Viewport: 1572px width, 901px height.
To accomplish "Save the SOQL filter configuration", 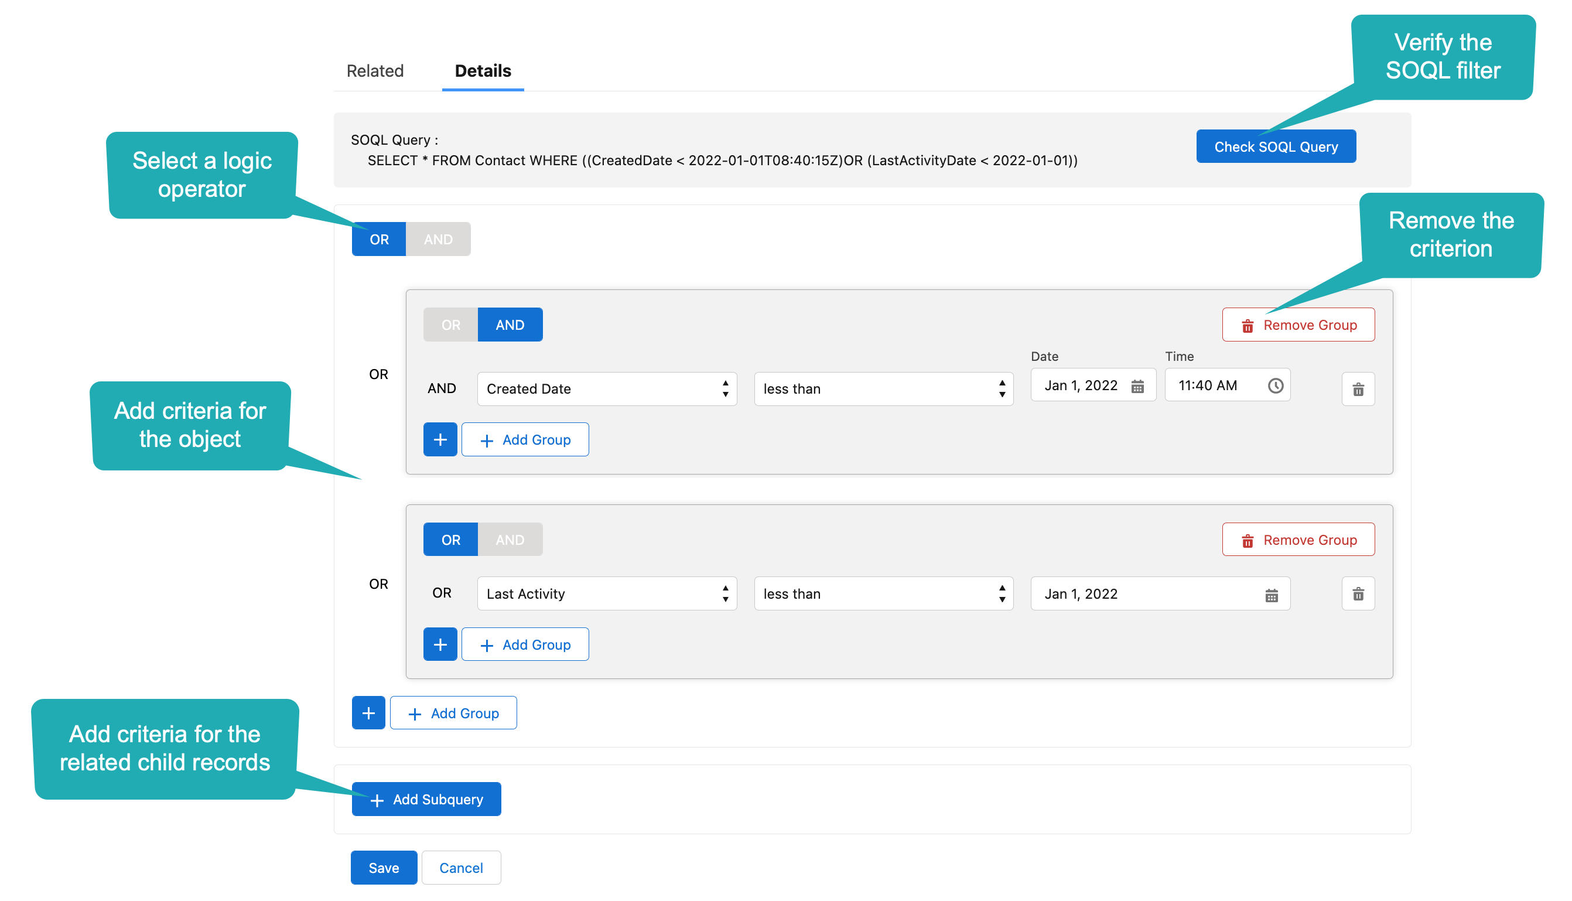I will click(x=384, y=868).
